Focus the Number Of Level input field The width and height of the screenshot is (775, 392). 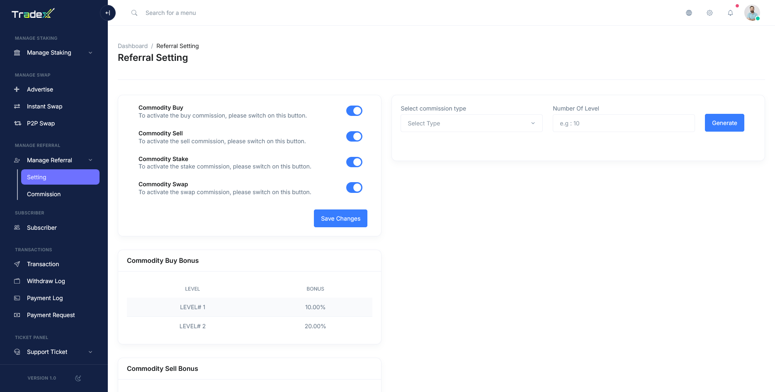click(x=623, y=123)
